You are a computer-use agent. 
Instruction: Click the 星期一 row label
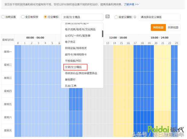(x=8, y=52)
